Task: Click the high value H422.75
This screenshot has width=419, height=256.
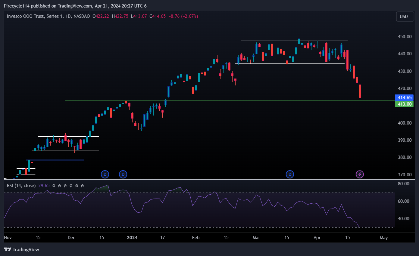Action: [120, 16]
